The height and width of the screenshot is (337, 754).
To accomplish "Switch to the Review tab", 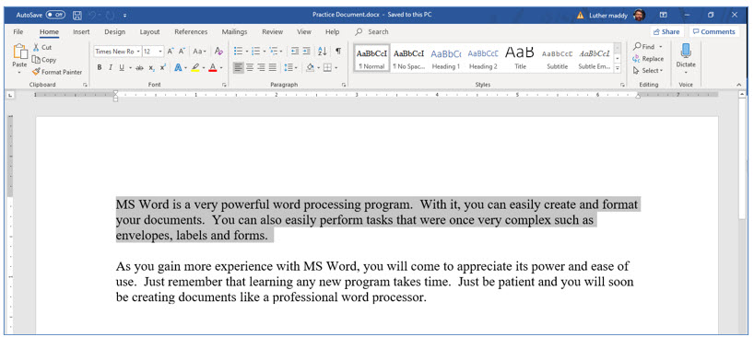I will (272, 31).
